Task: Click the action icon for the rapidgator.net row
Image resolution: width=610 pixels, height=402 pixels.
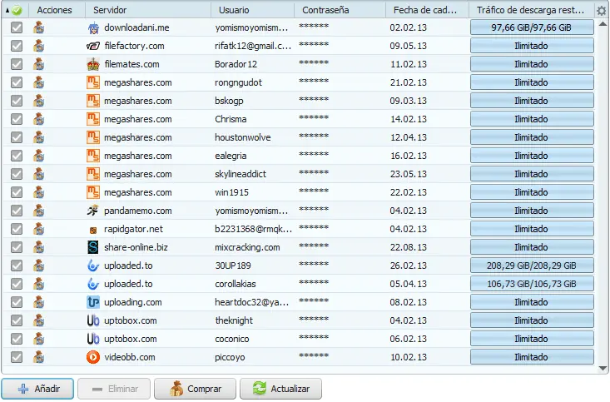Action: pos(38,229)
